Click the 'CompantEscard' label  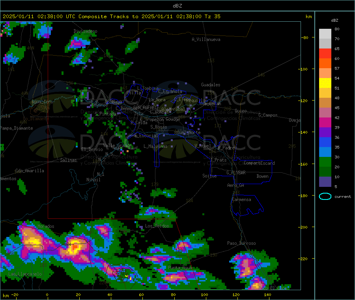coord(259,163)
